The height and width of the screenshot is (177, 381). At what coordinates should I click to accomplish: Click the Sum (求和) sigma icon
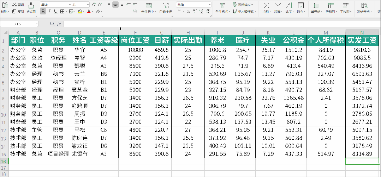[x=267, y=6]
